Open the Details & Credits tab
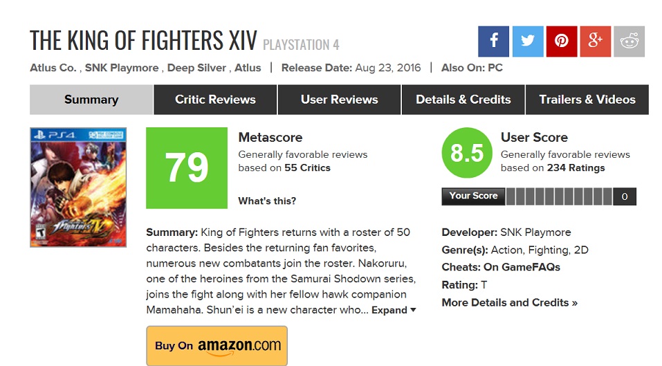Screen dimensions: 662x366 click(463, 100)
